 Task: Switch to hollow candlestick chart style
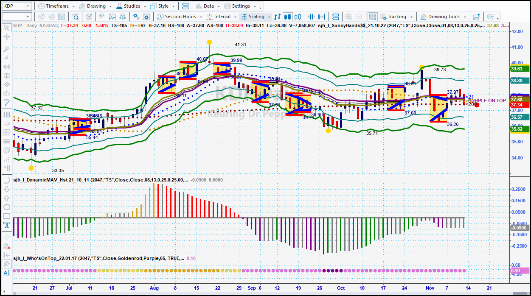297,17
